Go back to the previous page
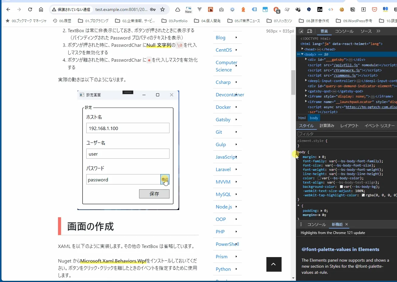The width and height of the screenshot is (397, 282). tap(8, 9)
